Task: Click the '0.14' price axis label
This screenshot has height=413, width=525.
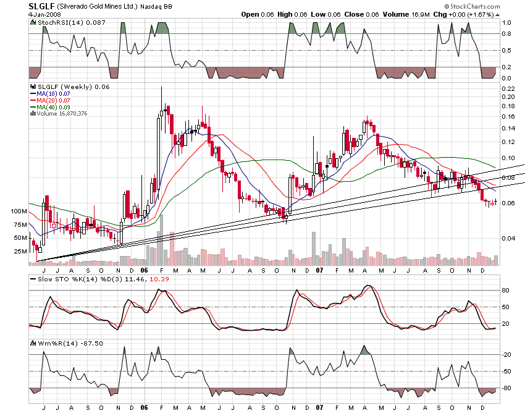Action: [x=508, y=129]
